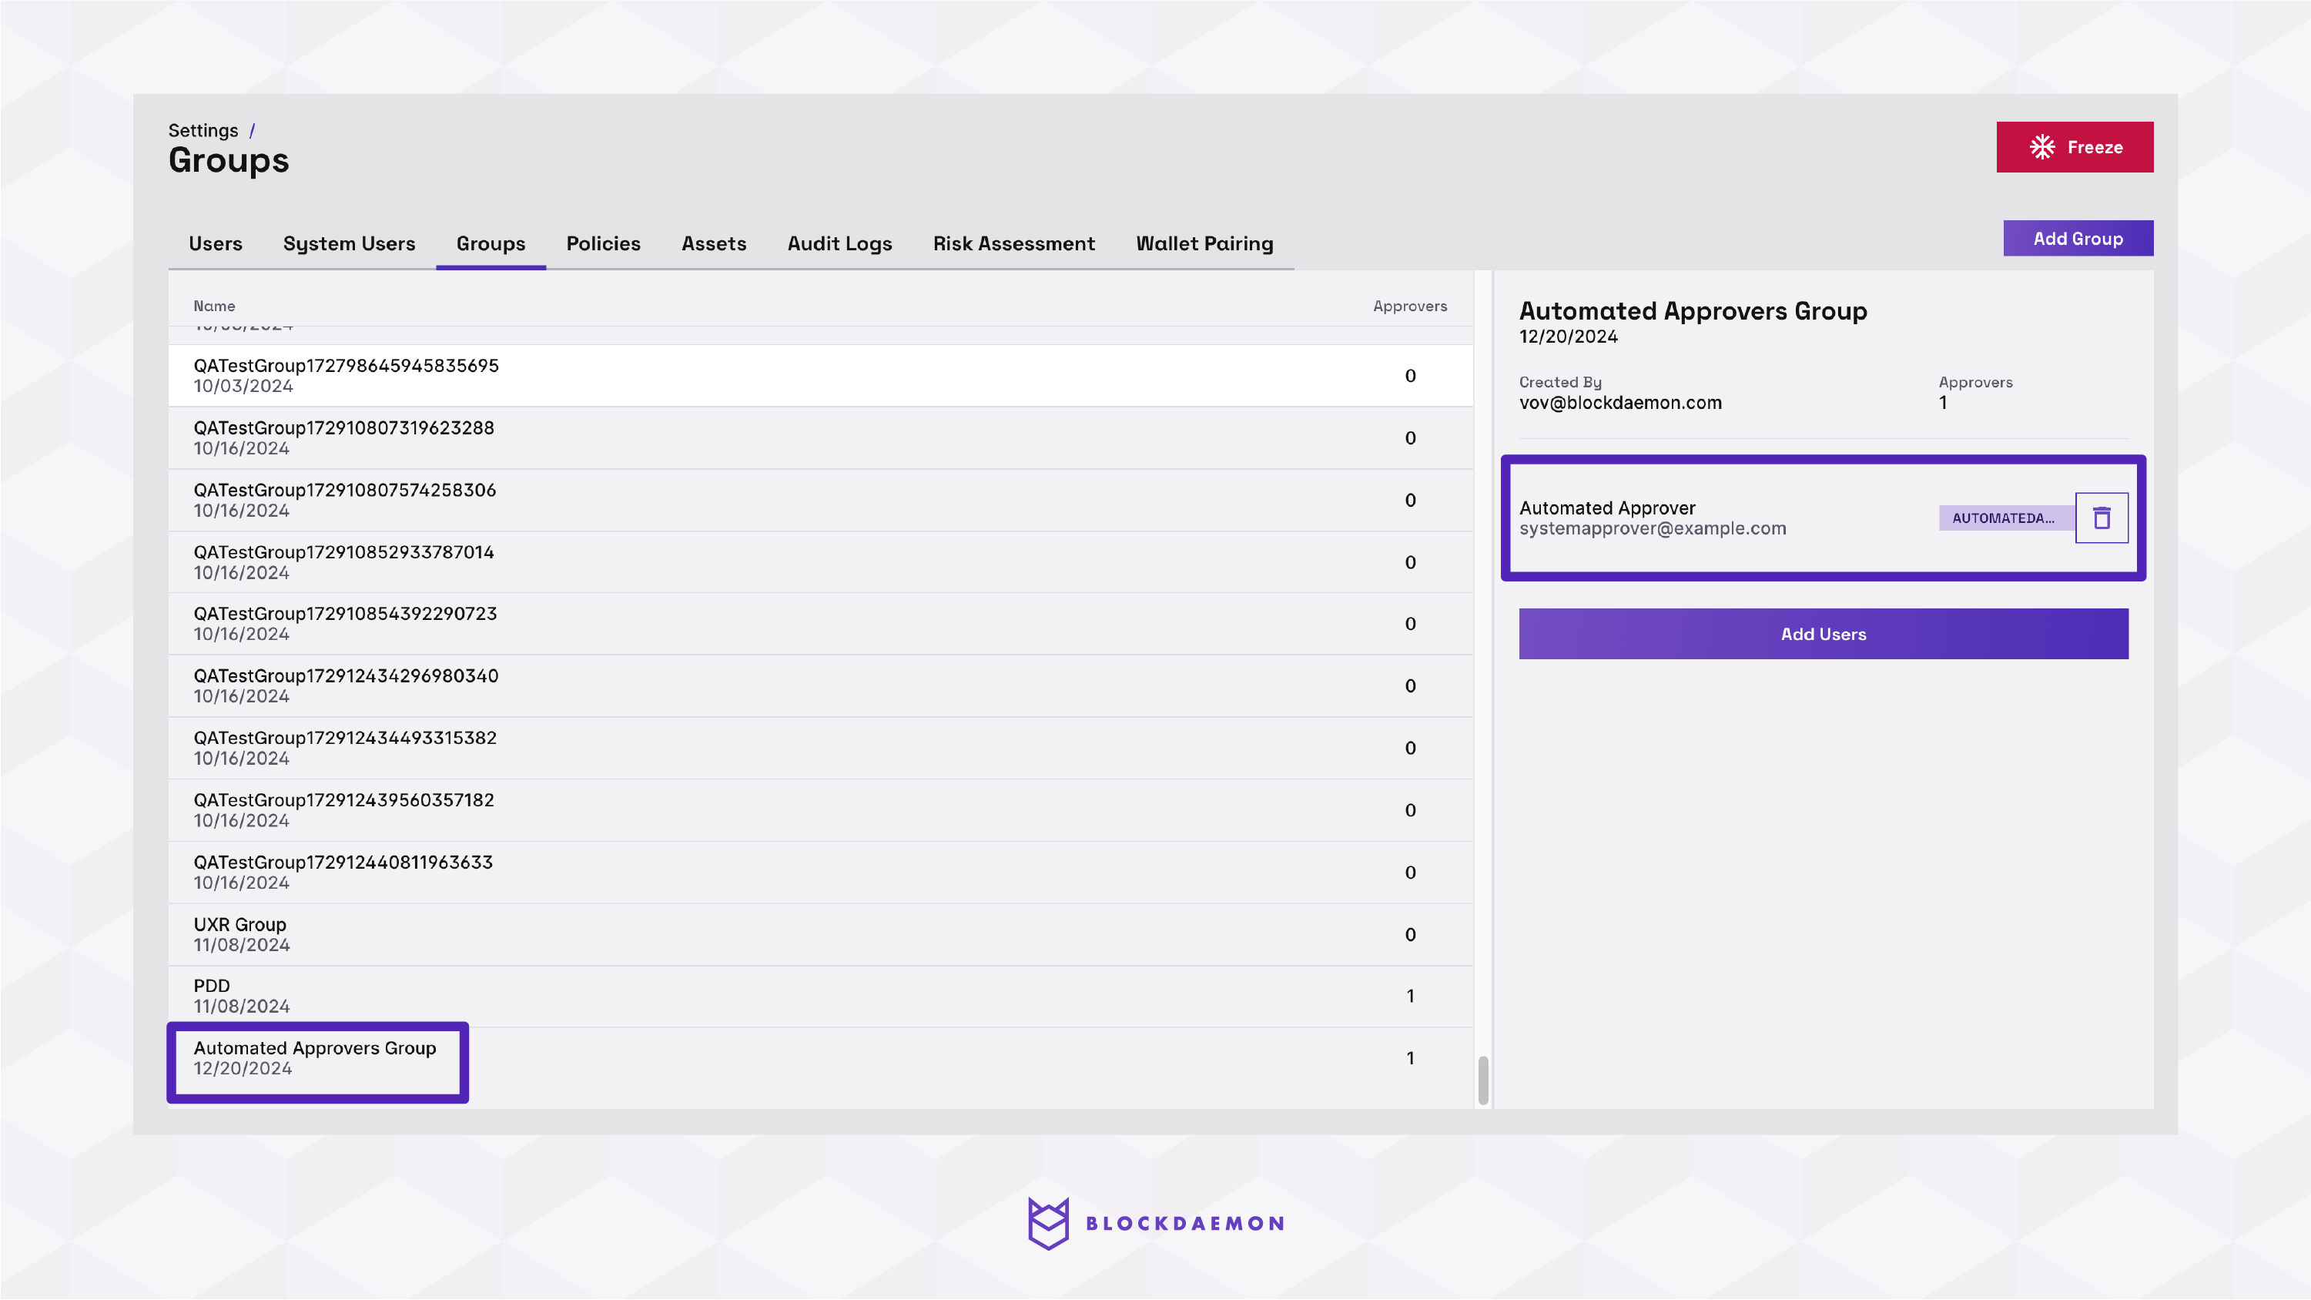
Task: Click the groups list scrollbar thumb
Action: click(x=1483, y=1081)
